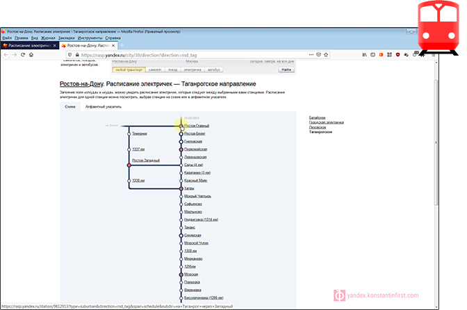Open the Ростов-Главный station link
Viewport: 467px width, 310px height.
197,126
